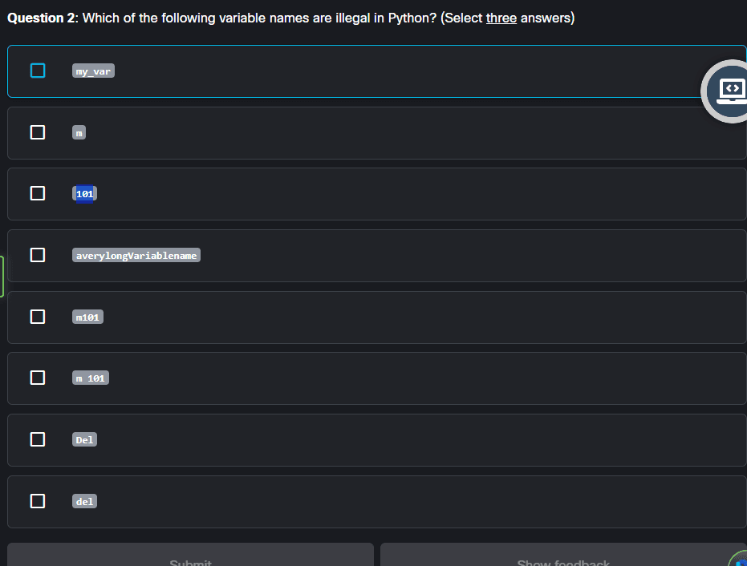Click the highlighted "101" code label
This screenshot has width=747, height=566.
(84, 193)
